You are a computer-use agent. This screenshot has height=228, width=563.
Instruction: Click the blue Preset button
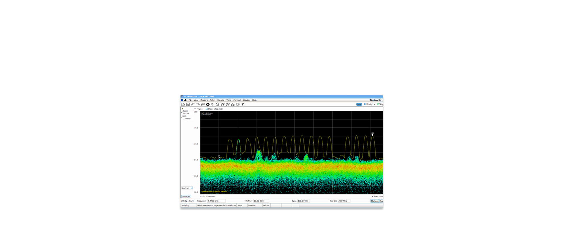(359, 104)
